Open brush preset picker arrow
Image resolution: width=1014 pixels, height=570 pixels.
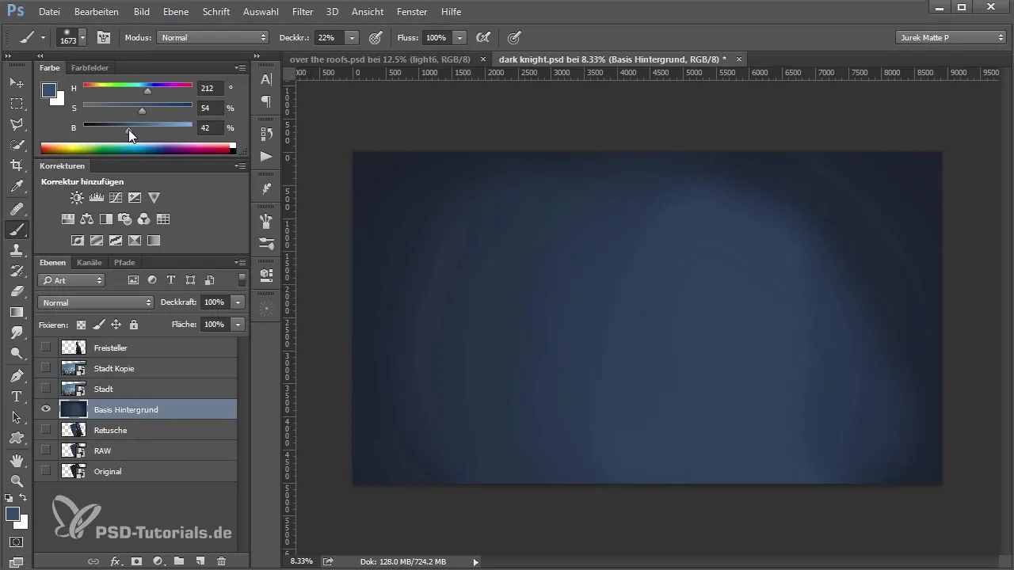pyautogui.click(x=82, y=37)
